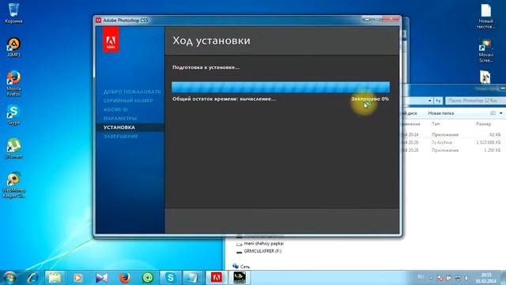This screenshot has height=285, width=506.
Task: Click the red Adobe installer taskbar icon
Action: [x=216, y=278]
